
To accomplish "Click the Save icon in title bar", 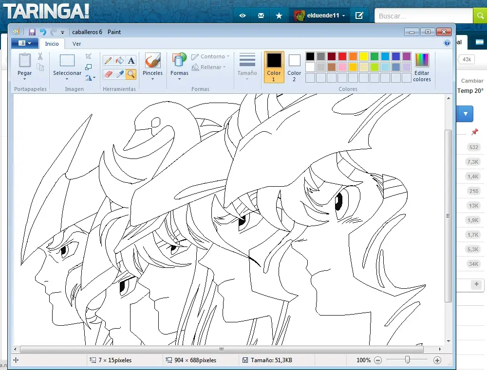I will pos(32,32).
